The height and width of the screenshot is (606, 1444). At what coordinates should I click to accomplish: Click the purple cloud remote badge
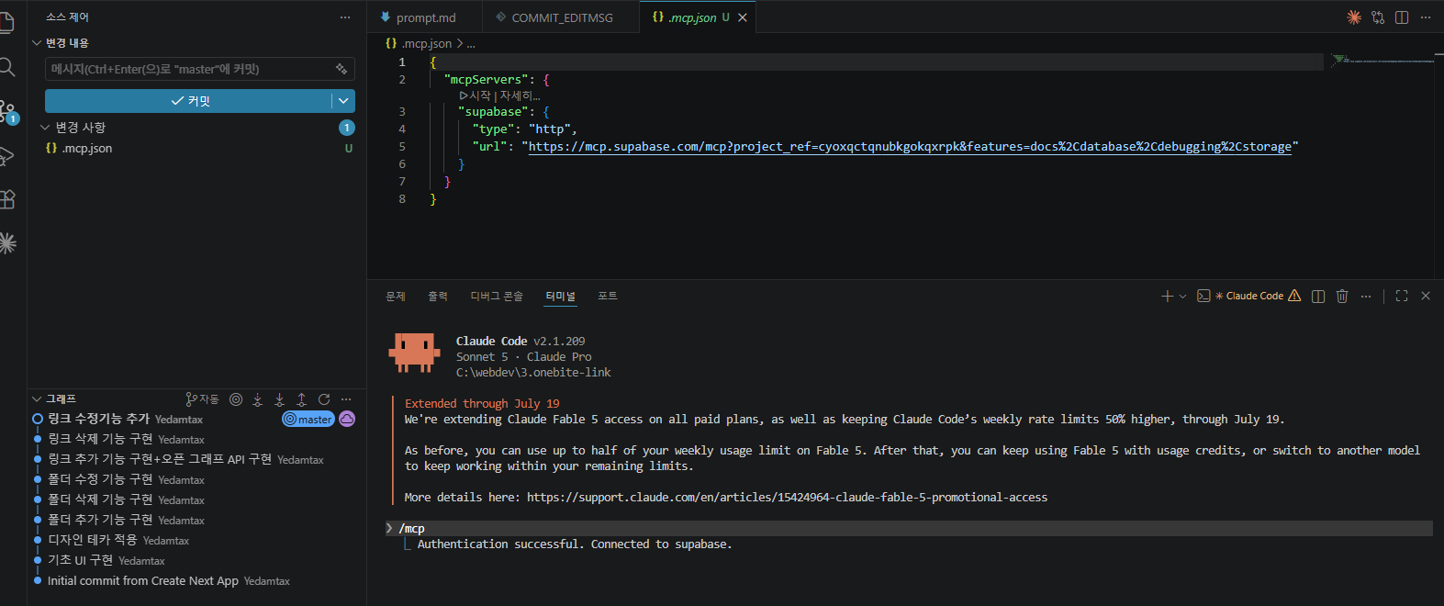pos(347,419)
